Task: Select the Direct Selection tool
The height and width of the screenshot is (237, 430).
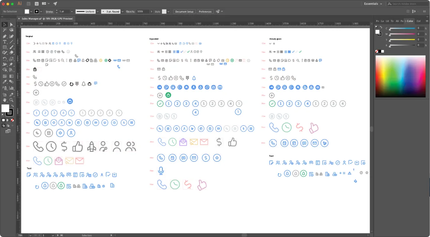Action: (11, 25)
